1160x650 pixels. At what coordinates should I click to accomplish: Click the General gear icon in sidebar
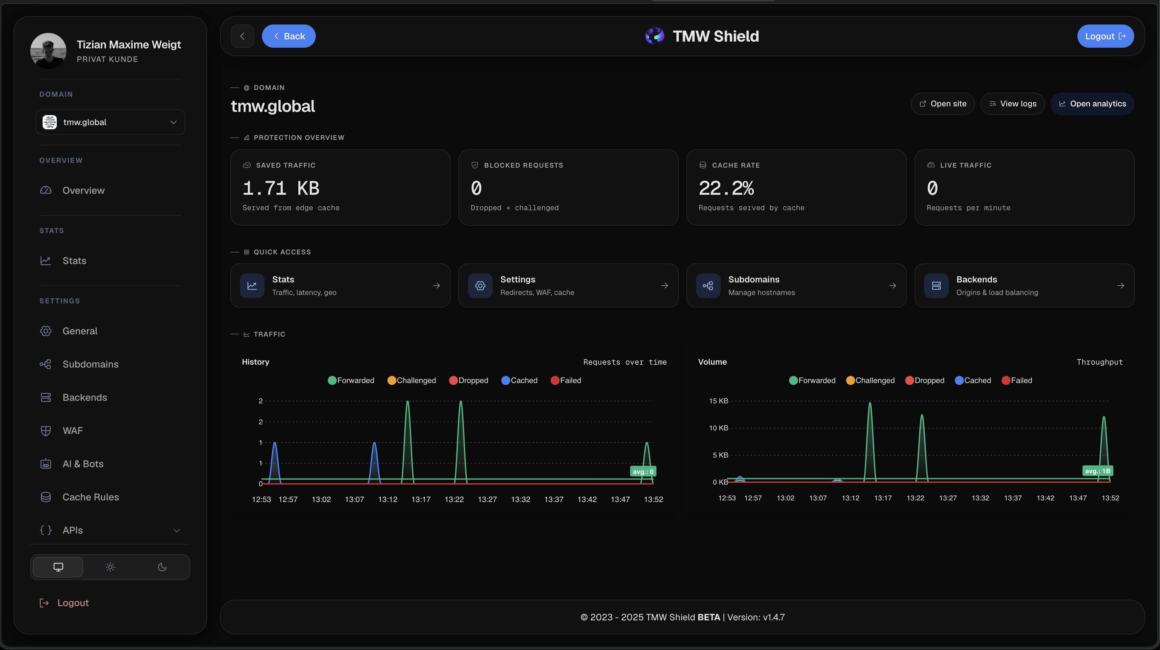46,331
